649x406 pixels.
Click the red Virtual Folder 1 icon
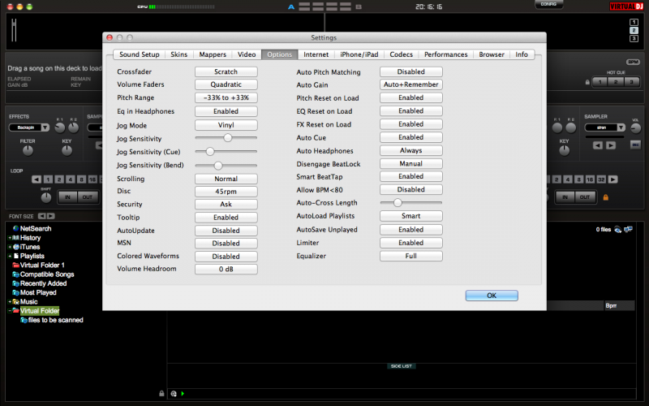(x=15, y=266)
